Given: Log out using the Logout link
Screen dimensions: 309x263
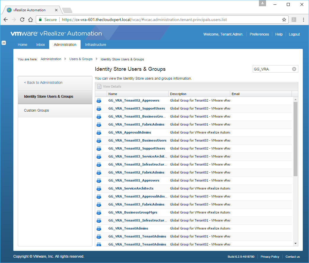Looking at the screenshot, I should (294, 34).
